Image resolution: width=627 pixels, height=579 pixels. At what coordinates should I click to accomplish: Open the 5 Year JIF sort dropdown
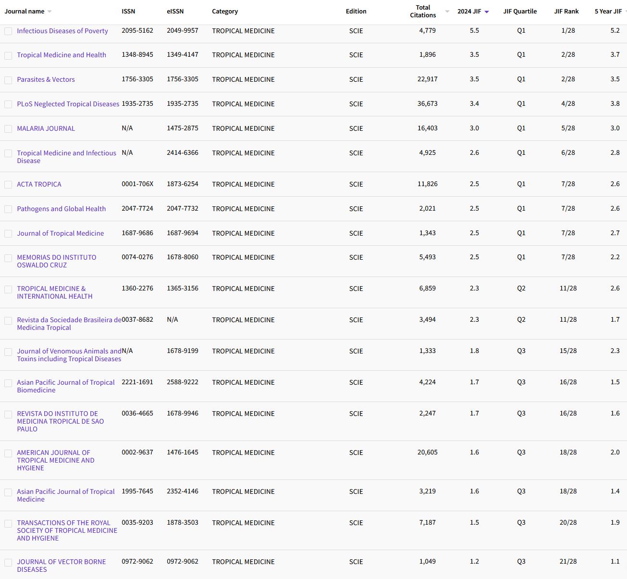[624, 11]
